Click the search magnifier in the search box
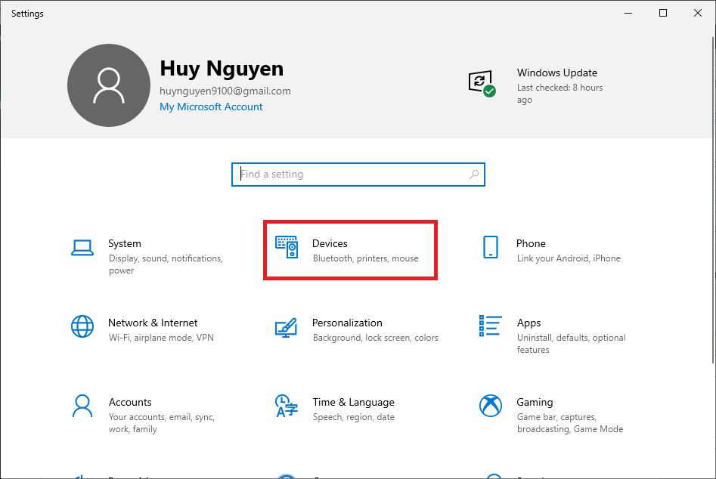This screenshot has height=479, width=716. [474, 174]
